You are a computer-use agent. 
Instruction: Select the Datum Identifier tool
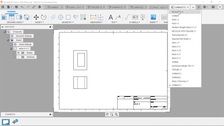(x=142, y=17)
